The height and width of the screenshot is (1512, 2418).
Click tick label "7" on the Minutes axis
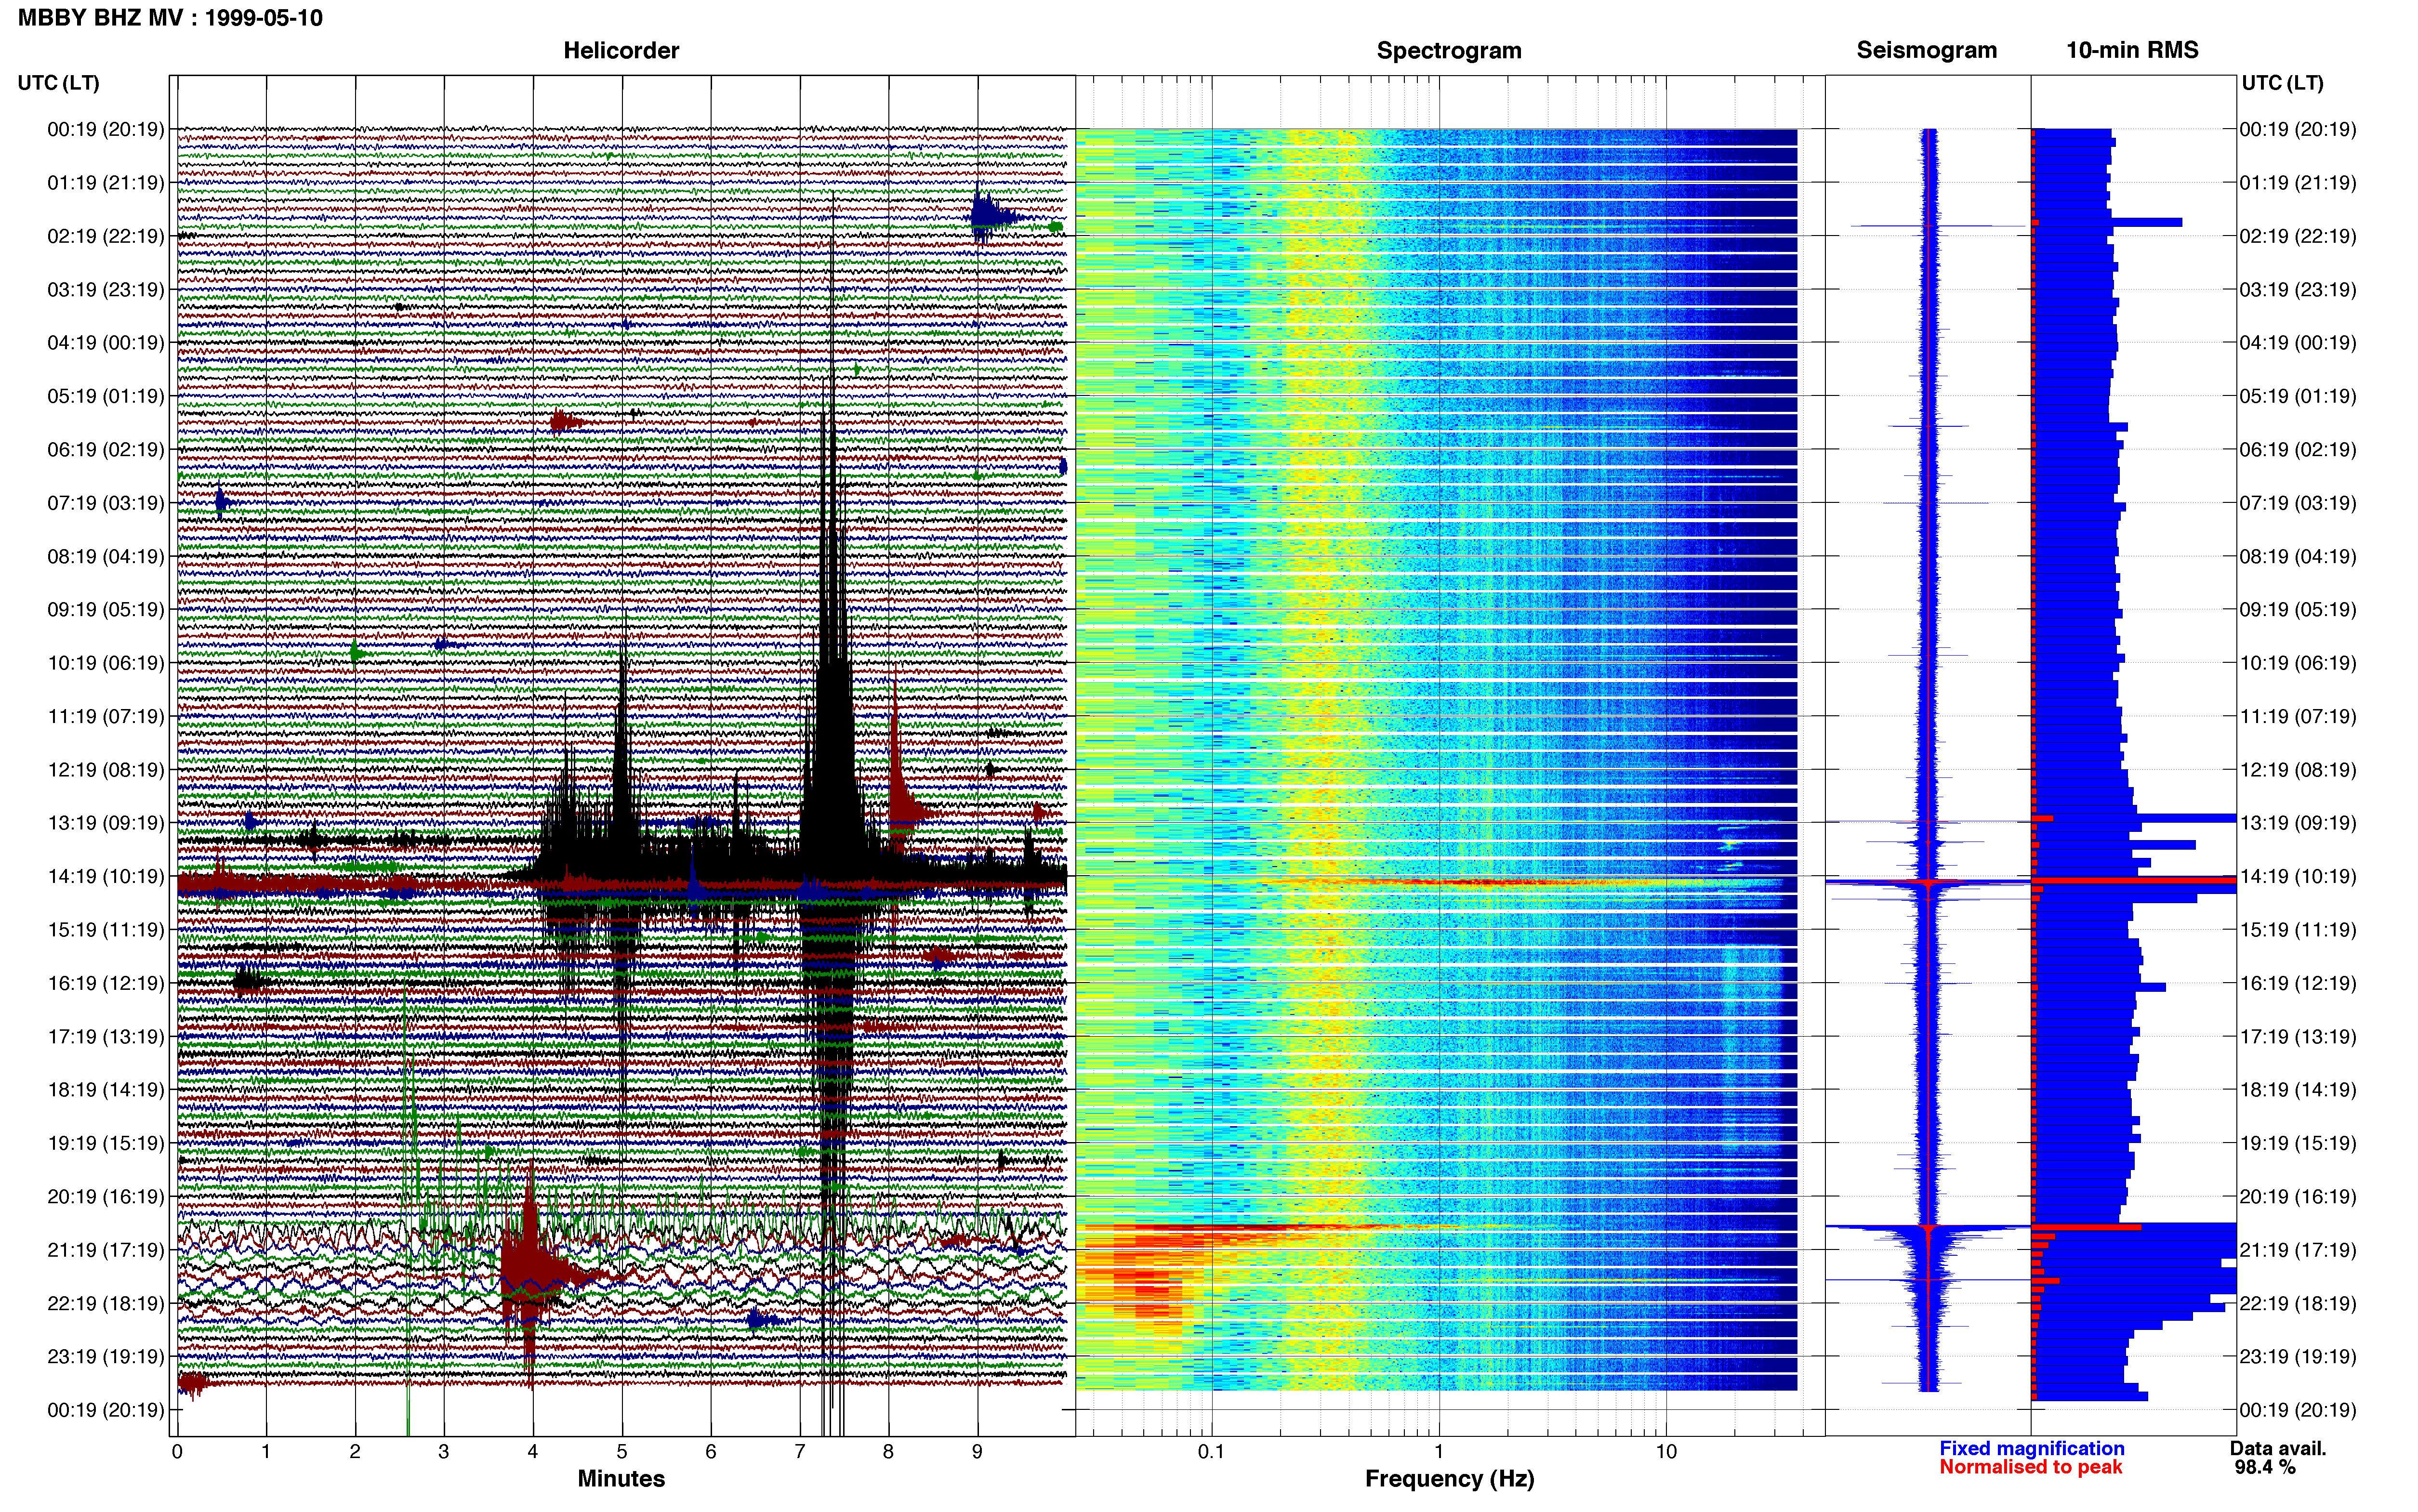coord(800,1452)
